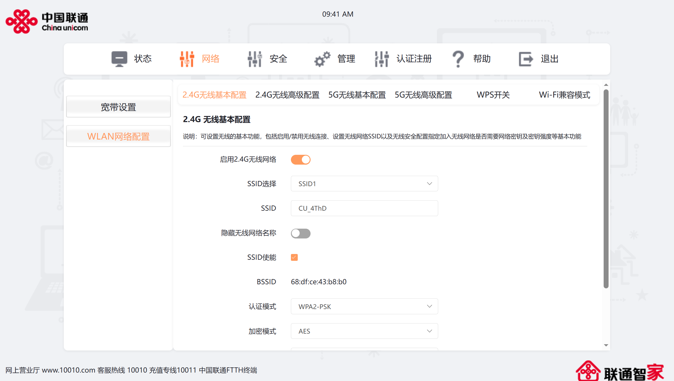Click the sliders icon for 安全
Image resolution: width=674 pixels, height=381 pixels.
[254, 59]
